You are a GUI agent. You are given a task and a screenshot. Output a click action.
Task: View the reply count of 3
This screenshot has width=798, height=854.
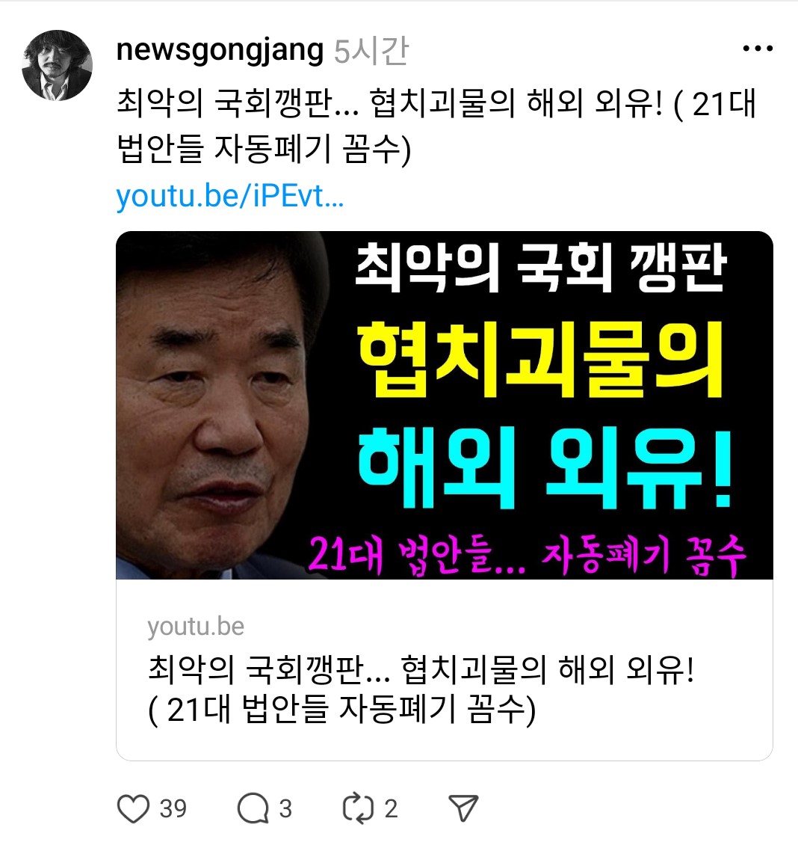[285, 809]
